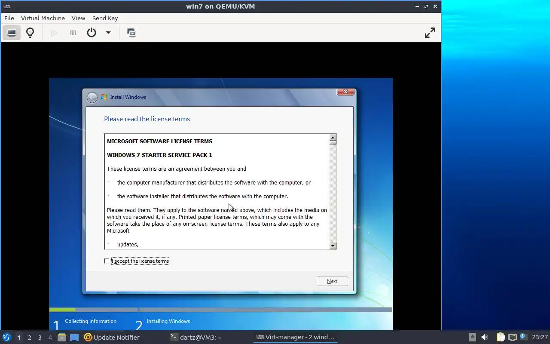Click the installer back arrow
Viewport: 550px width, 344px height.
click(92, 97)
